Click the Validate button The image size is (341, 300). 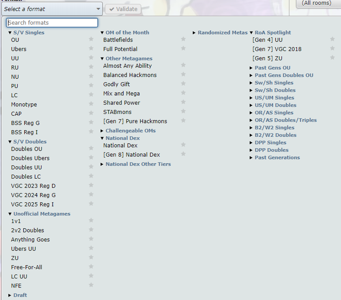coord(123,9)
